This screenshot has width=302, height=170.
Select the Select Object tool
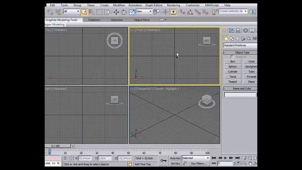(x=84, y=12)
